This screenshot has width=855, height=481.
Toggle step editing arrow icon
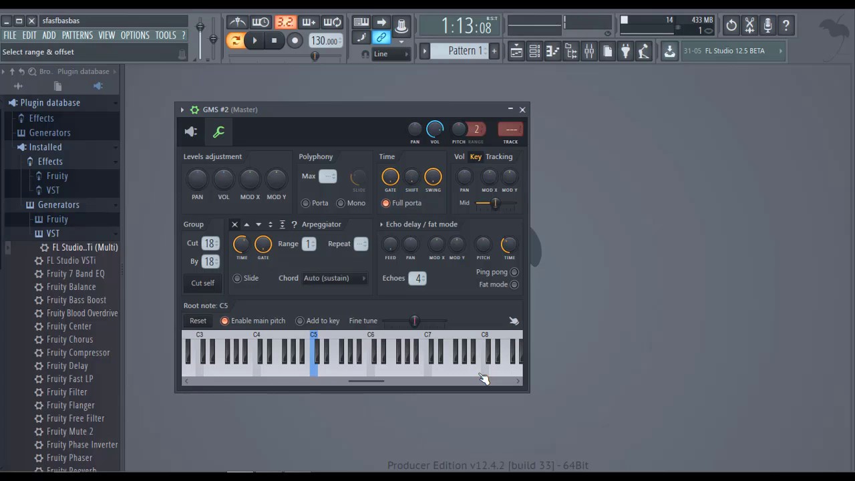pos(381,22)
